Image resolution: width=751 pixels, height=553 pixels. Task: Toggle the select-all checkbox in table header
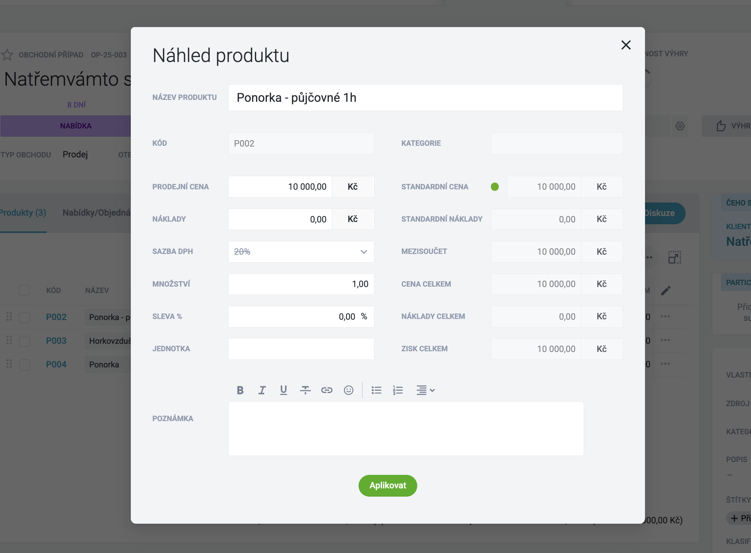[x=24, y=290]
